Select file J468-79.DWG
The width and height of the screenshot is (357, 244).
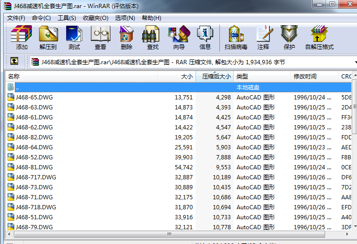coord(34,227)
